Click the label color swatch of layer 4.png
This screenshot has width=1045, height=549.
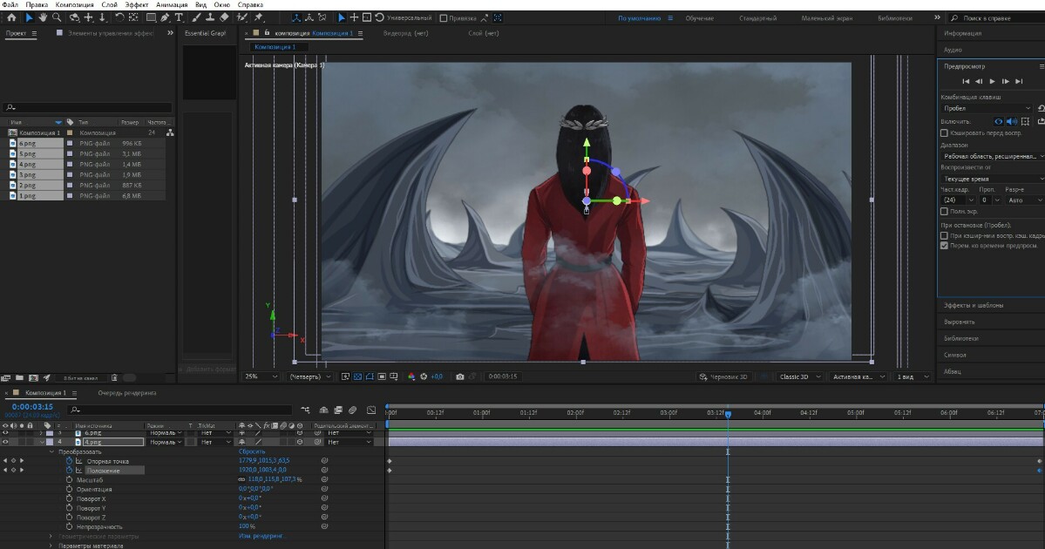click(50, 442)
